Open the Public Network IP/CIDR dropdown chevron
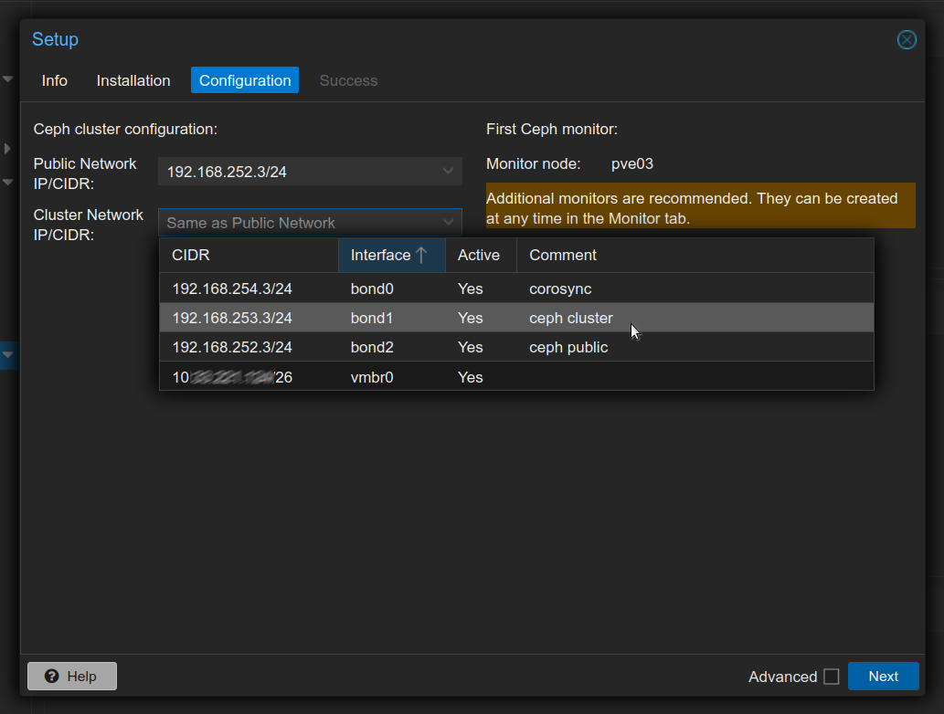 pyautogui.click(x=448, y=171)
